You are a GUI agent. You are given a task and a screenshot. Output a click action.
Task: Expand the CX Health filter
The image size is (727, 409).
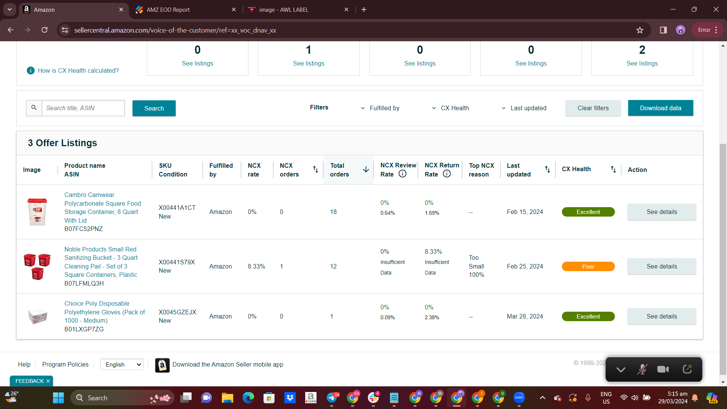450,108
